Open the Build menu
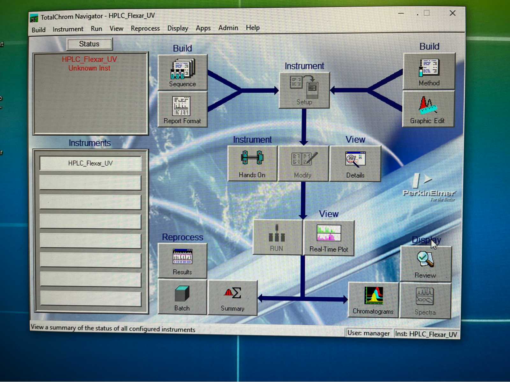The height and width of the screenshot is (382, 510). coord(39,30)
